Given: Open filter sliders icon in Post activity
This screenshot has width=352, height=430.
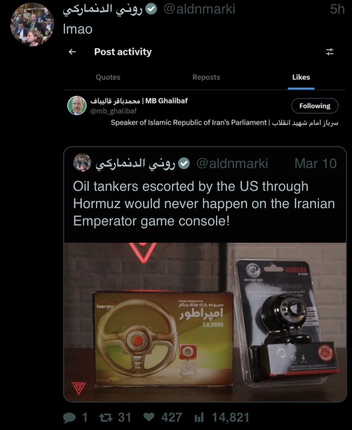Looking at the screenshot, I should click(x=330, y=52).
